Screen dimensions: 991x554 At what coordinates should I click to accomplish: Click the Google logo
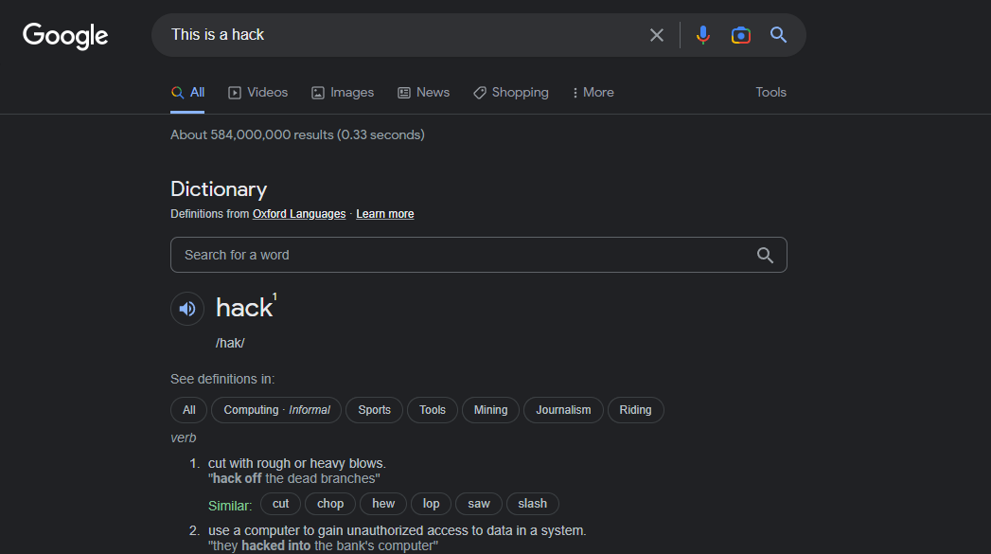[65, 35]
